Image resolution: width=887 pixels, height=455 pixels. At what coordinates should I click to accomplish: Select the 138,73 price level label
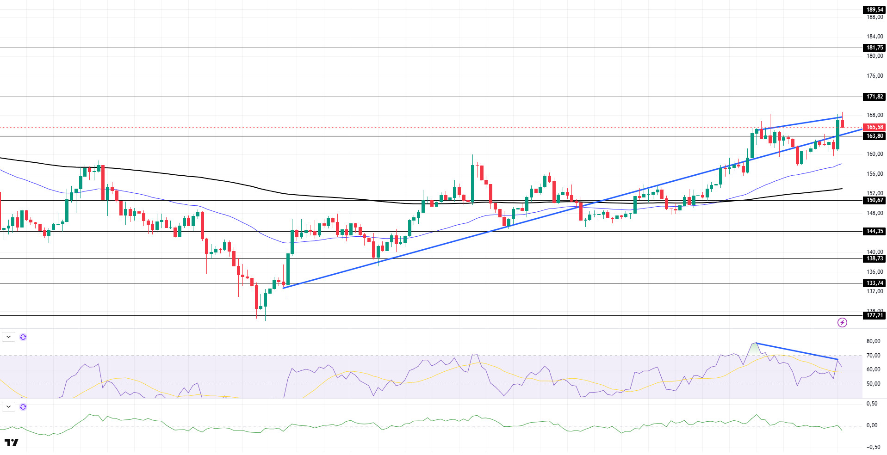pyautogui.click(x=875, y=258)
